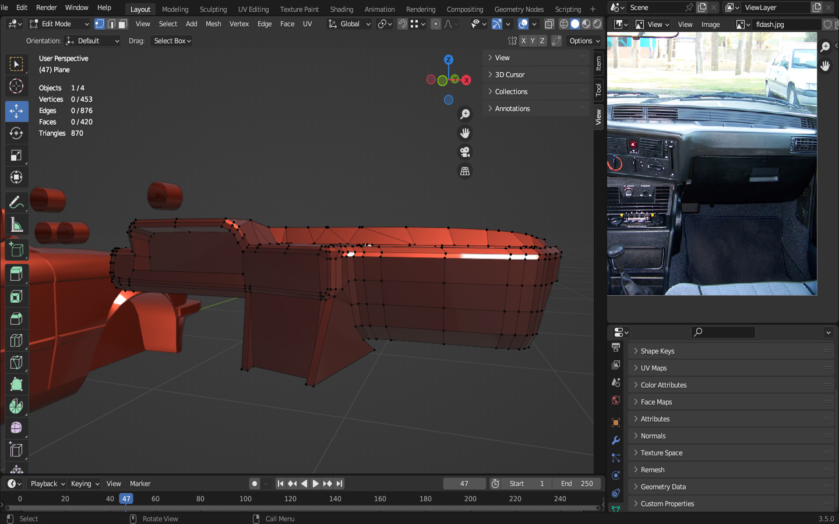The image size is (839, 524).
Task: Expand the 3D Cursor panel
Action: coord(536,75)
